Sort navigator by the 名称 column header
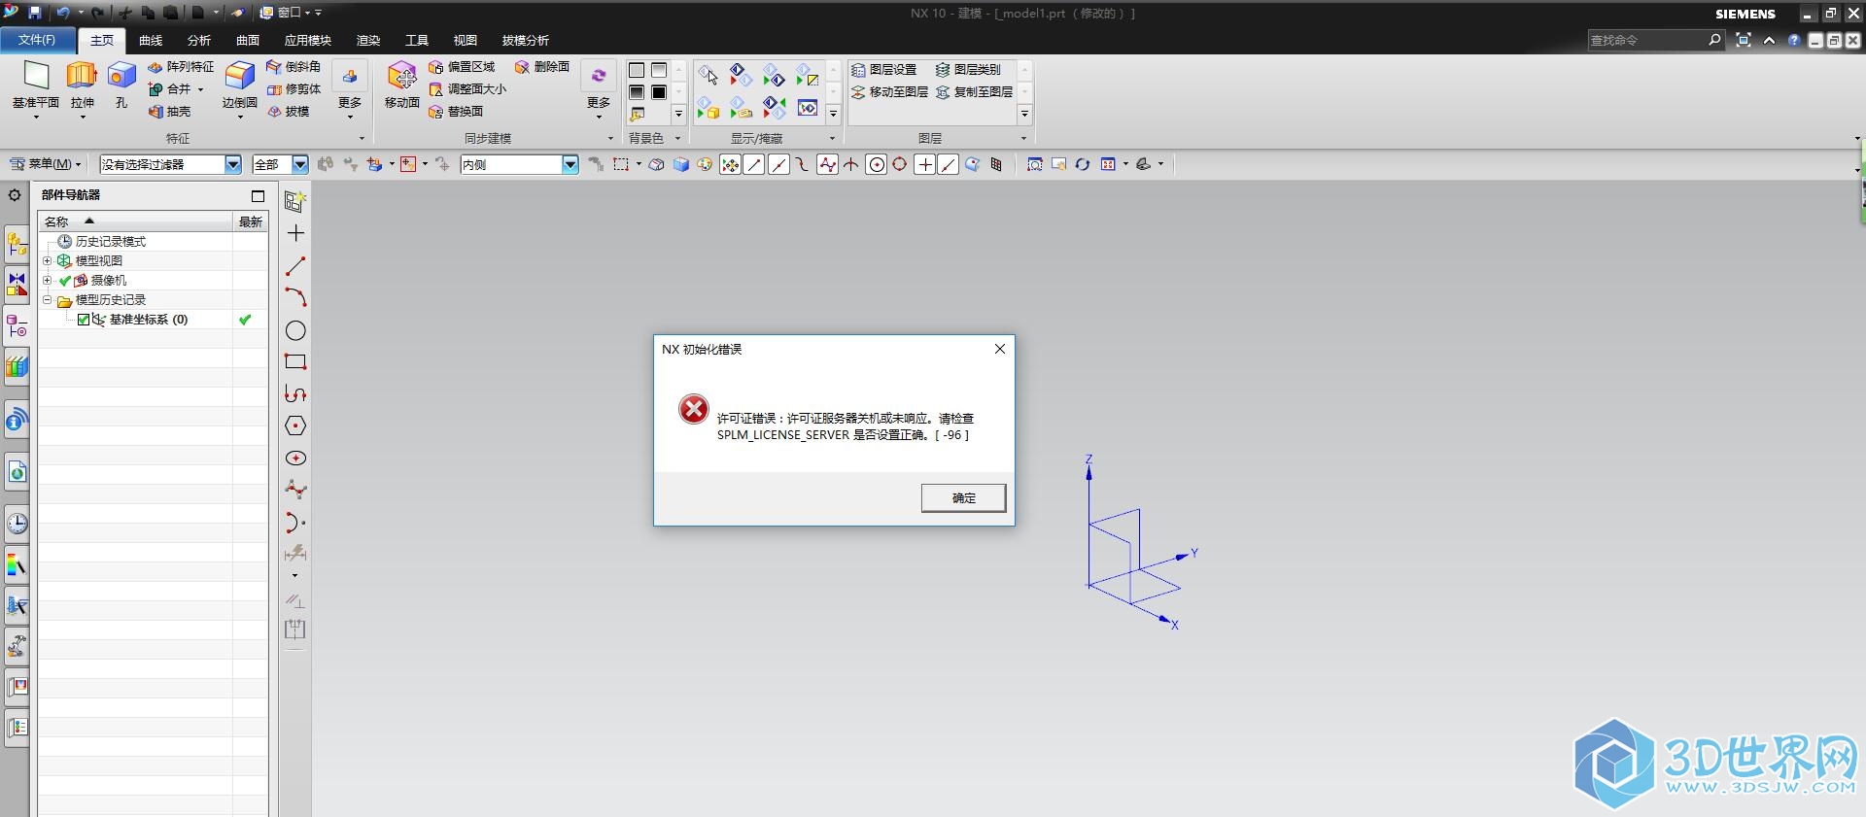The image size is (1866, 817). [x=135, y=221]
